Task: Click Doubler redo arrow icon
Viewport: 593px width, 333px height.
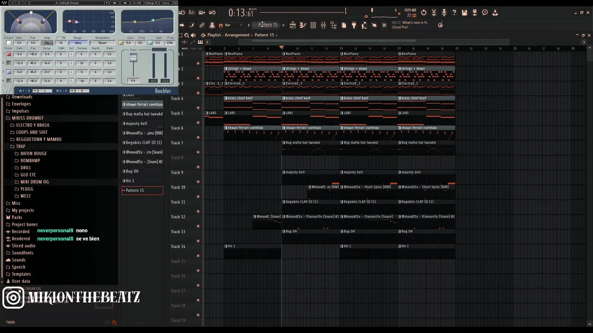Action: (24, 3)
